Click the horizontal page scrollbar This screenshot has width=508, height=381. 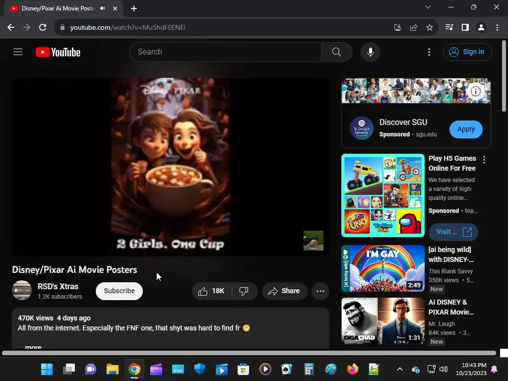249,353
